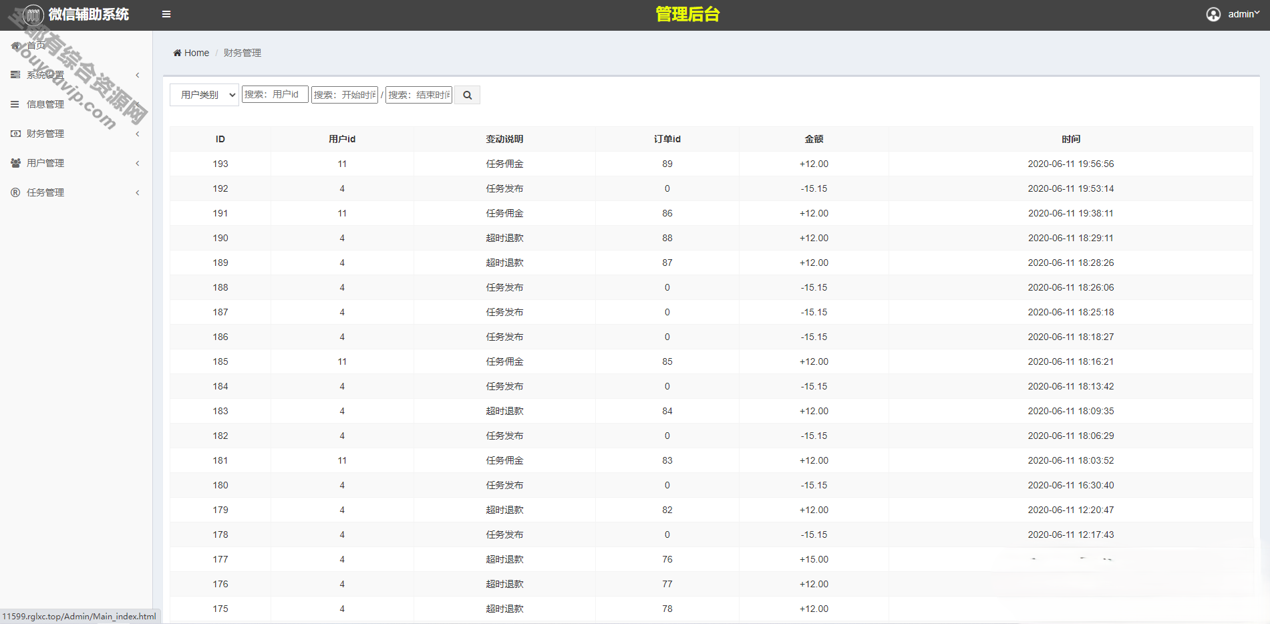Open the 用户类别 dropdown

click(204, 95)
